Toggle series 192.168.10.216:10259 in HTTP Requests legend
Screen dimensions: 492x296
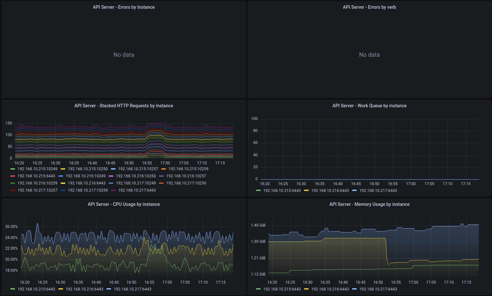click(x=37, y=183)
